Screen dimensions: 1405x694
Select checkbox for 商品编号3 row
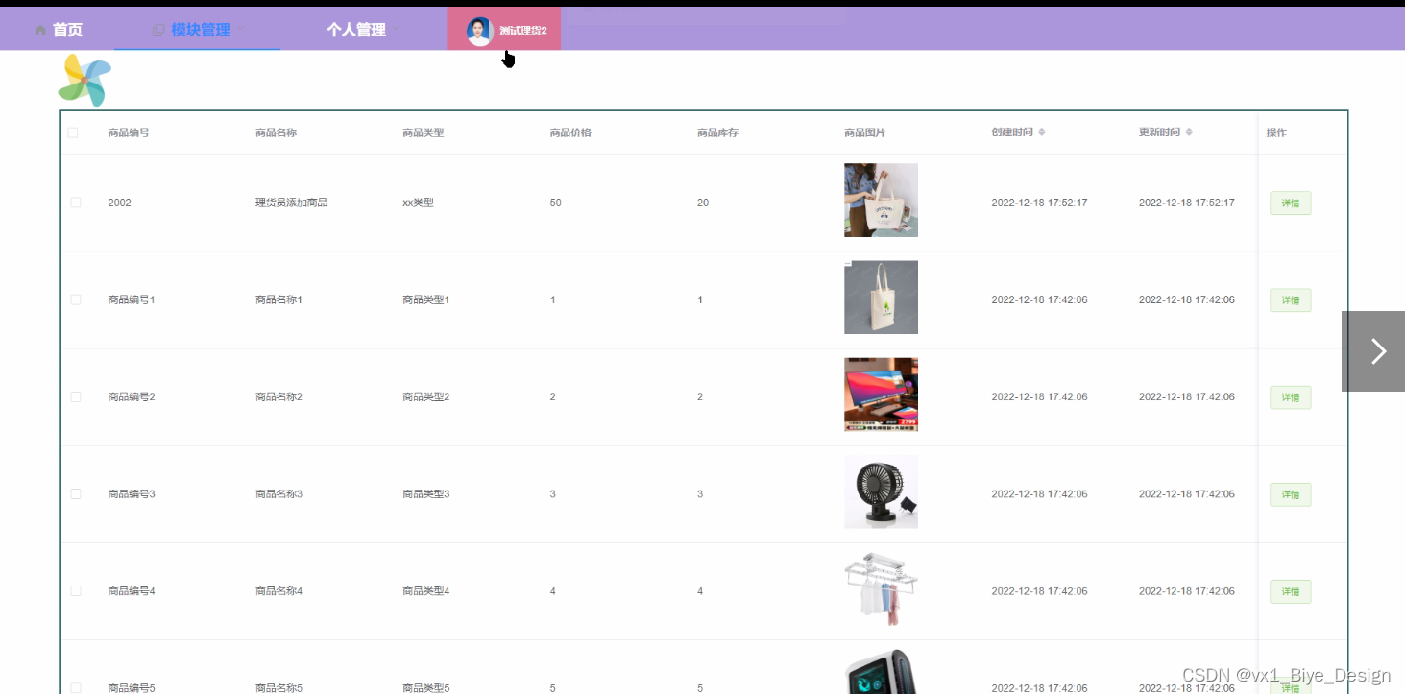[76, 493]
